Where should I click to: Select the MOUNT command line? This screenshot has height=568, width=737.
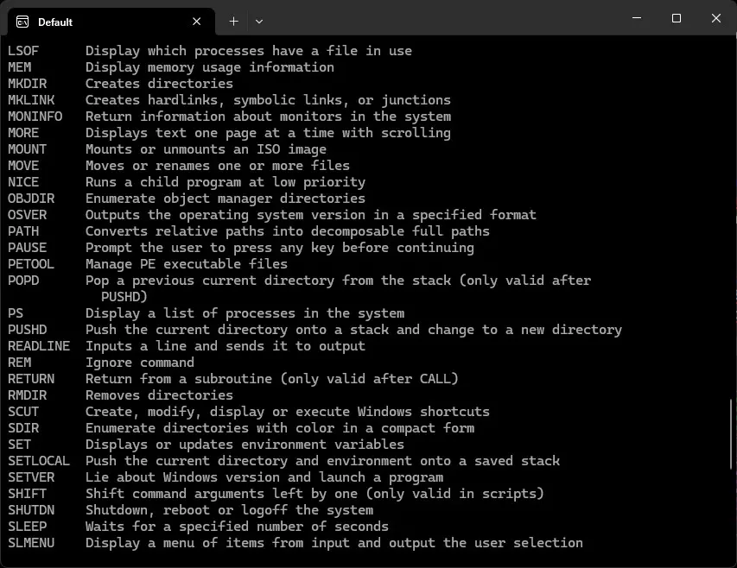(x=27, y=148)
